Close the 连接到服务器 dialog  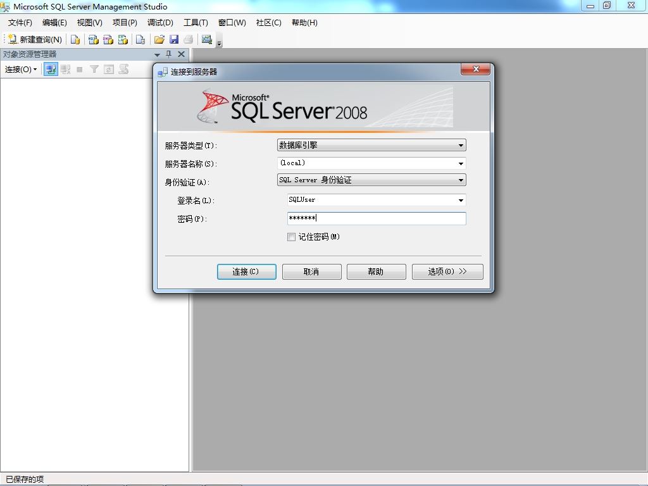476,70
